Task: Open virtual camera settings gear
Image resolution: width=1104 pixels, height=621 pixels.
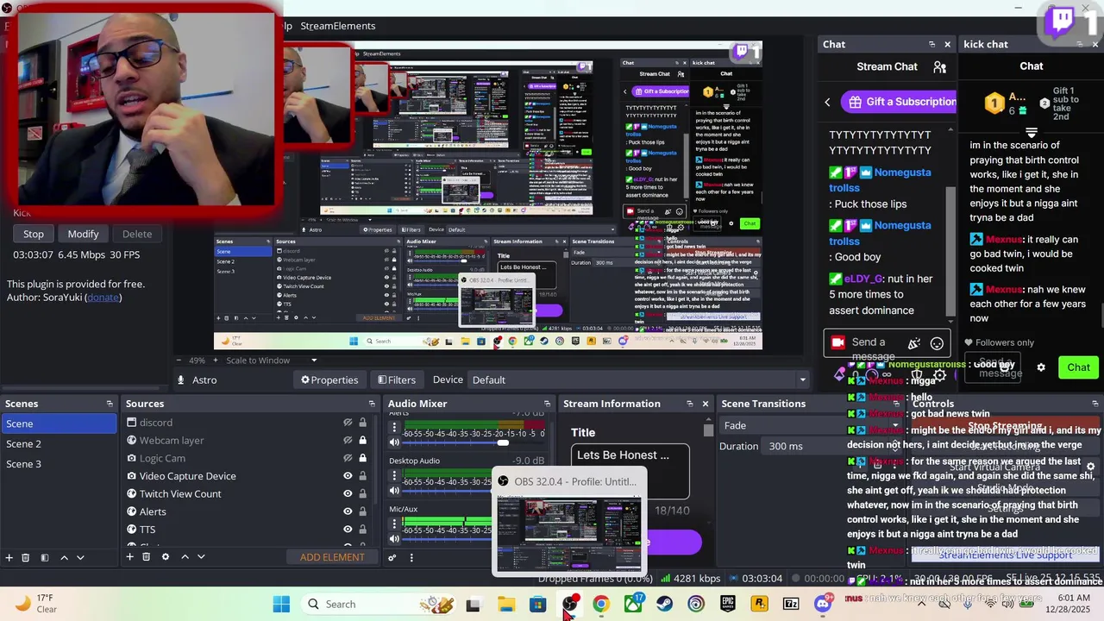Action: point(1090,467)
